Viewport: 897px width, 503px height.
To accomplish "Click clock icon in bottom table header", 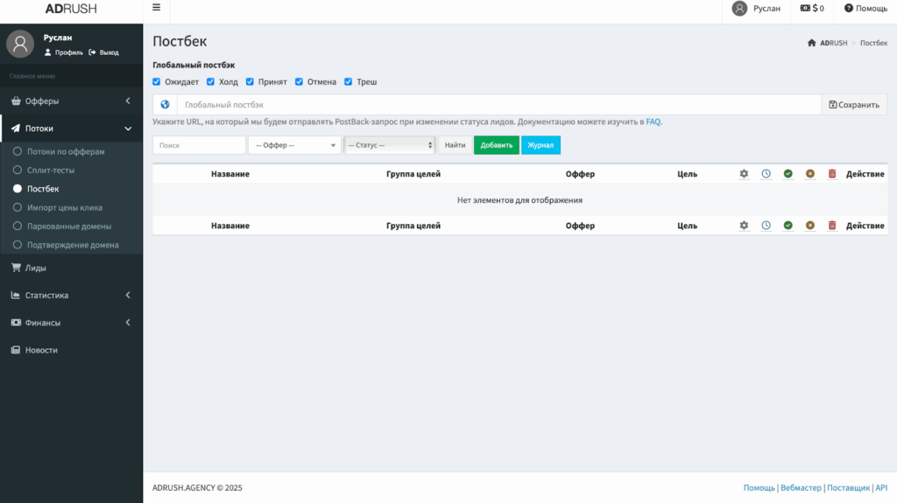I will pos(766,225).
